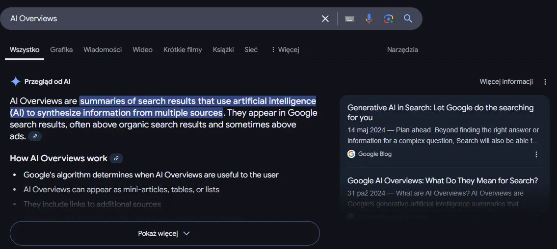
Task: Open three-dot menu for the Google Blog source
Action: (536, 154)
